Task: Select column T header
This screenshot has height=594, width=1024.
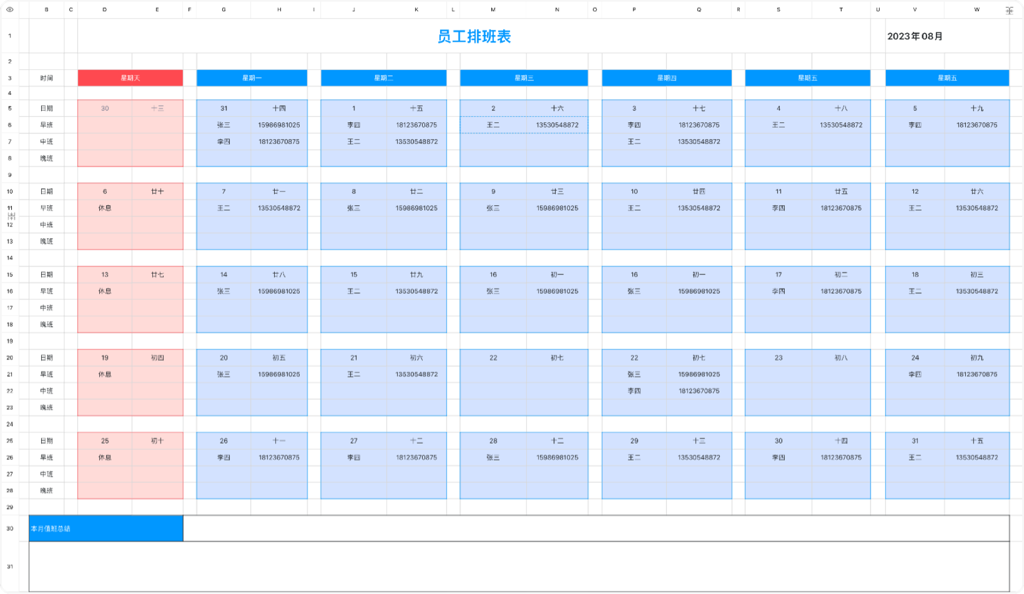Action: click(841, 9)
